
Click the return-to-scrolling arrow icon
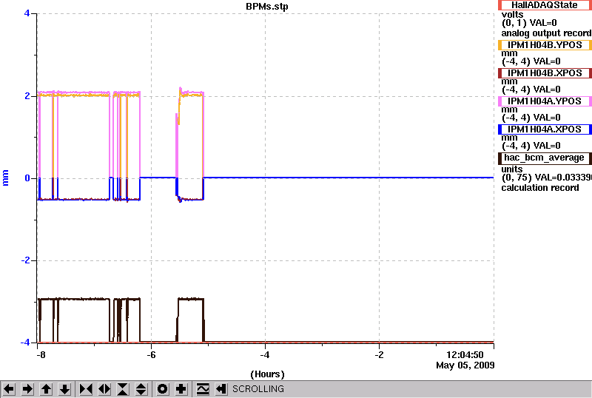[221, 389]
